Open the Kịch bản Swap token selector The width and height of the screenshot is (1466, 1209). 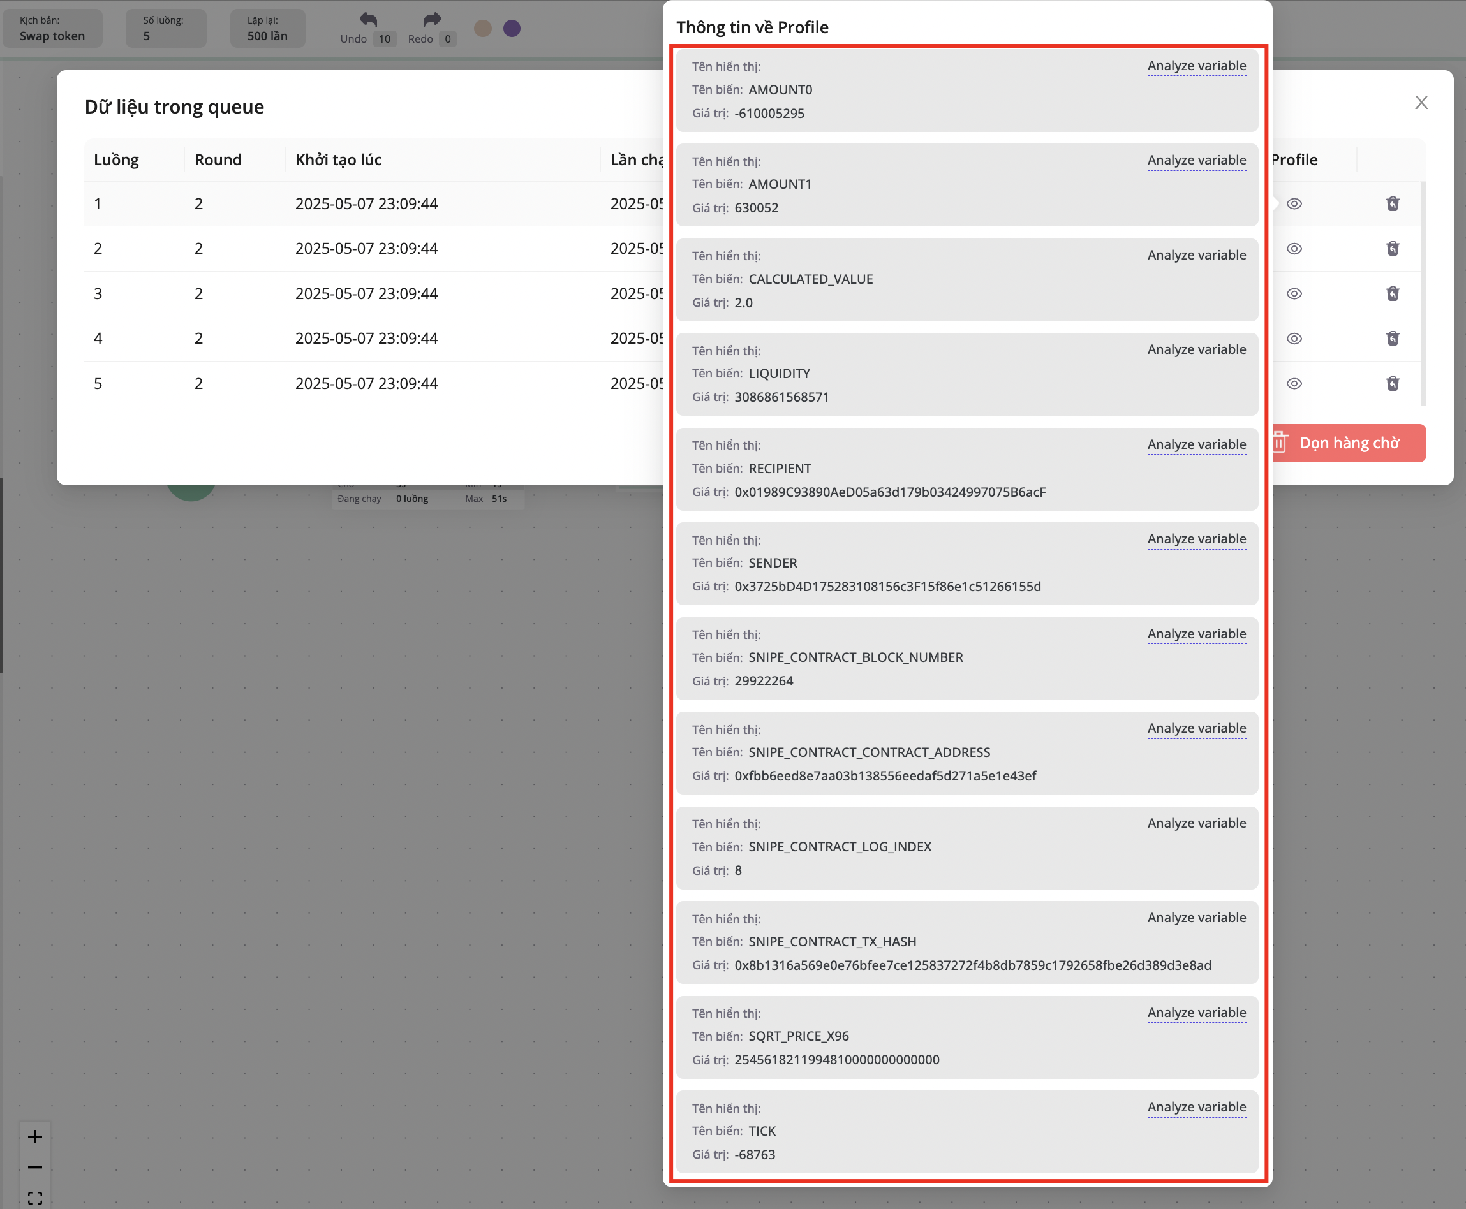52,29
